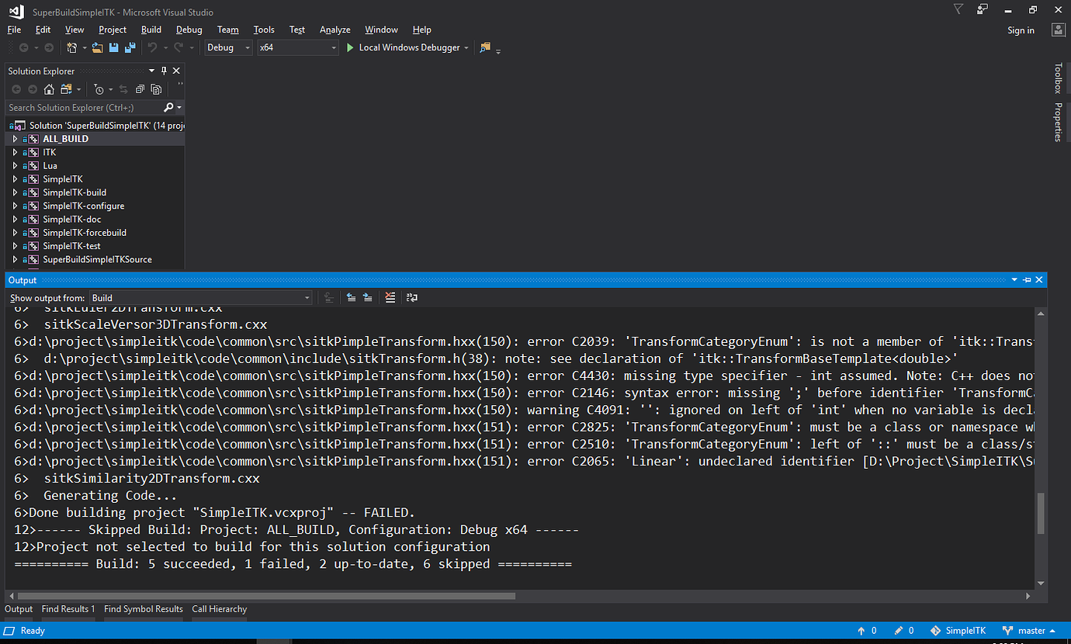Open the master branch control in status bar
This screenshot has height=644, width=1071.
coord(1028,630)
